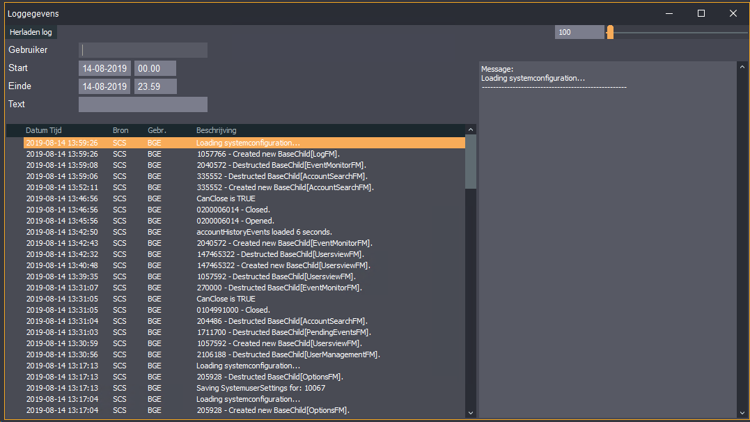Click the log limit field showing 100
Screen dimensions: 750x422
pyautogui.click(x=579, y=32)
